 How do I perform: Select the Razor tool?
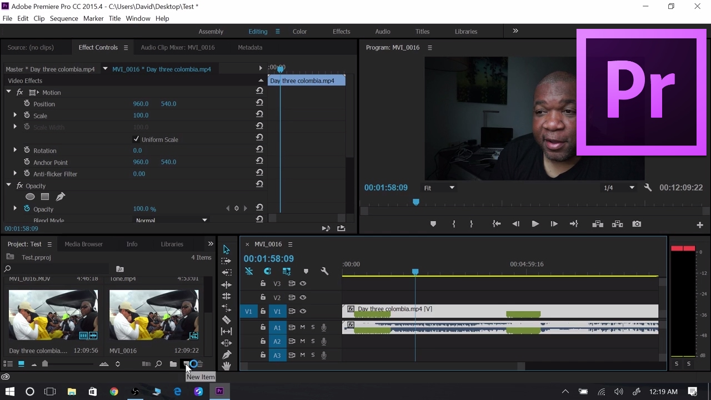227,319
